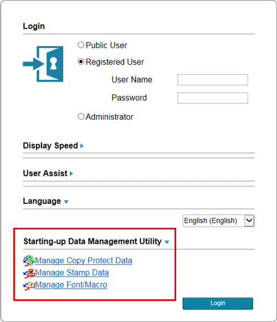Open the Manage Stamp Data link
Screen dimensions: 277x322
click(x=72, y=273)
